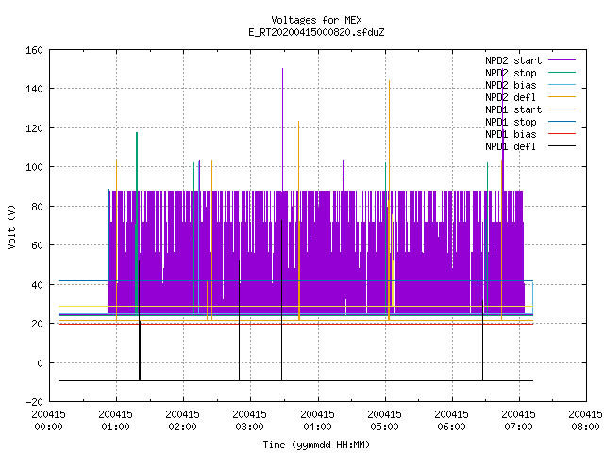Select the filename E_RT20200415000820.sfduZ subtitle
Image resolution: width=604 pixels, height=453 pixels.
click(316, 32)
